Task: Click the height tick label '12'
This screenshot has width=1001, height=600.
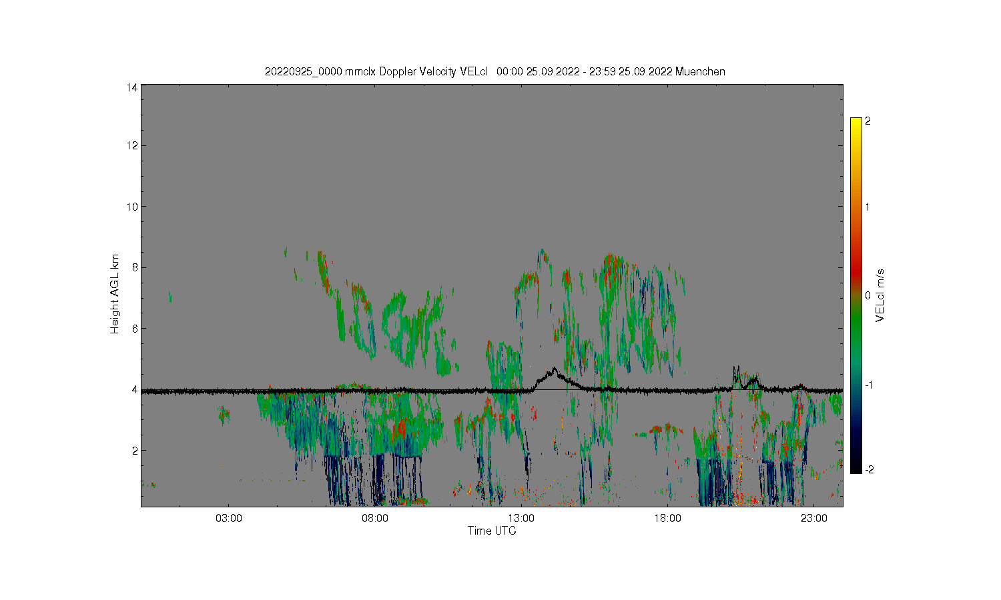Action: coord(132,145)
